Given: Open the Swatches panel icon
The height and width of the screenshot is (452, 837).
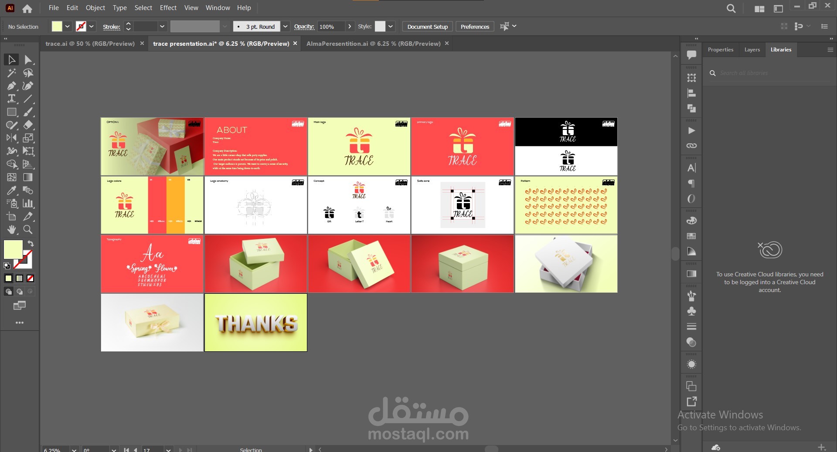Looking at the screenshot, I should click(x=691, y=236).
